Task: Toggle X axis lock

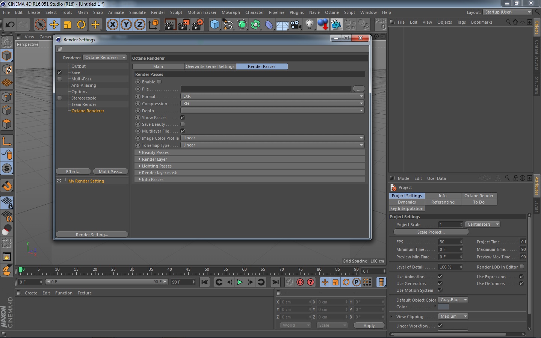Action: click(112, 25)
